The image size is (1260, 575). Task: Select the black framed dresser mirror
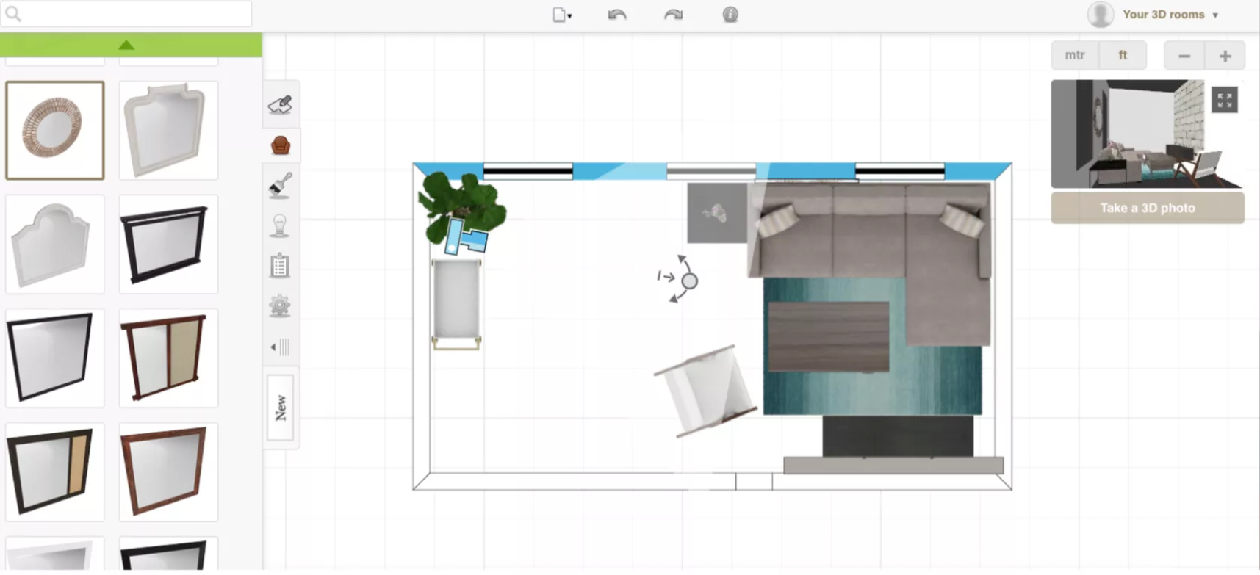(168, 244)
